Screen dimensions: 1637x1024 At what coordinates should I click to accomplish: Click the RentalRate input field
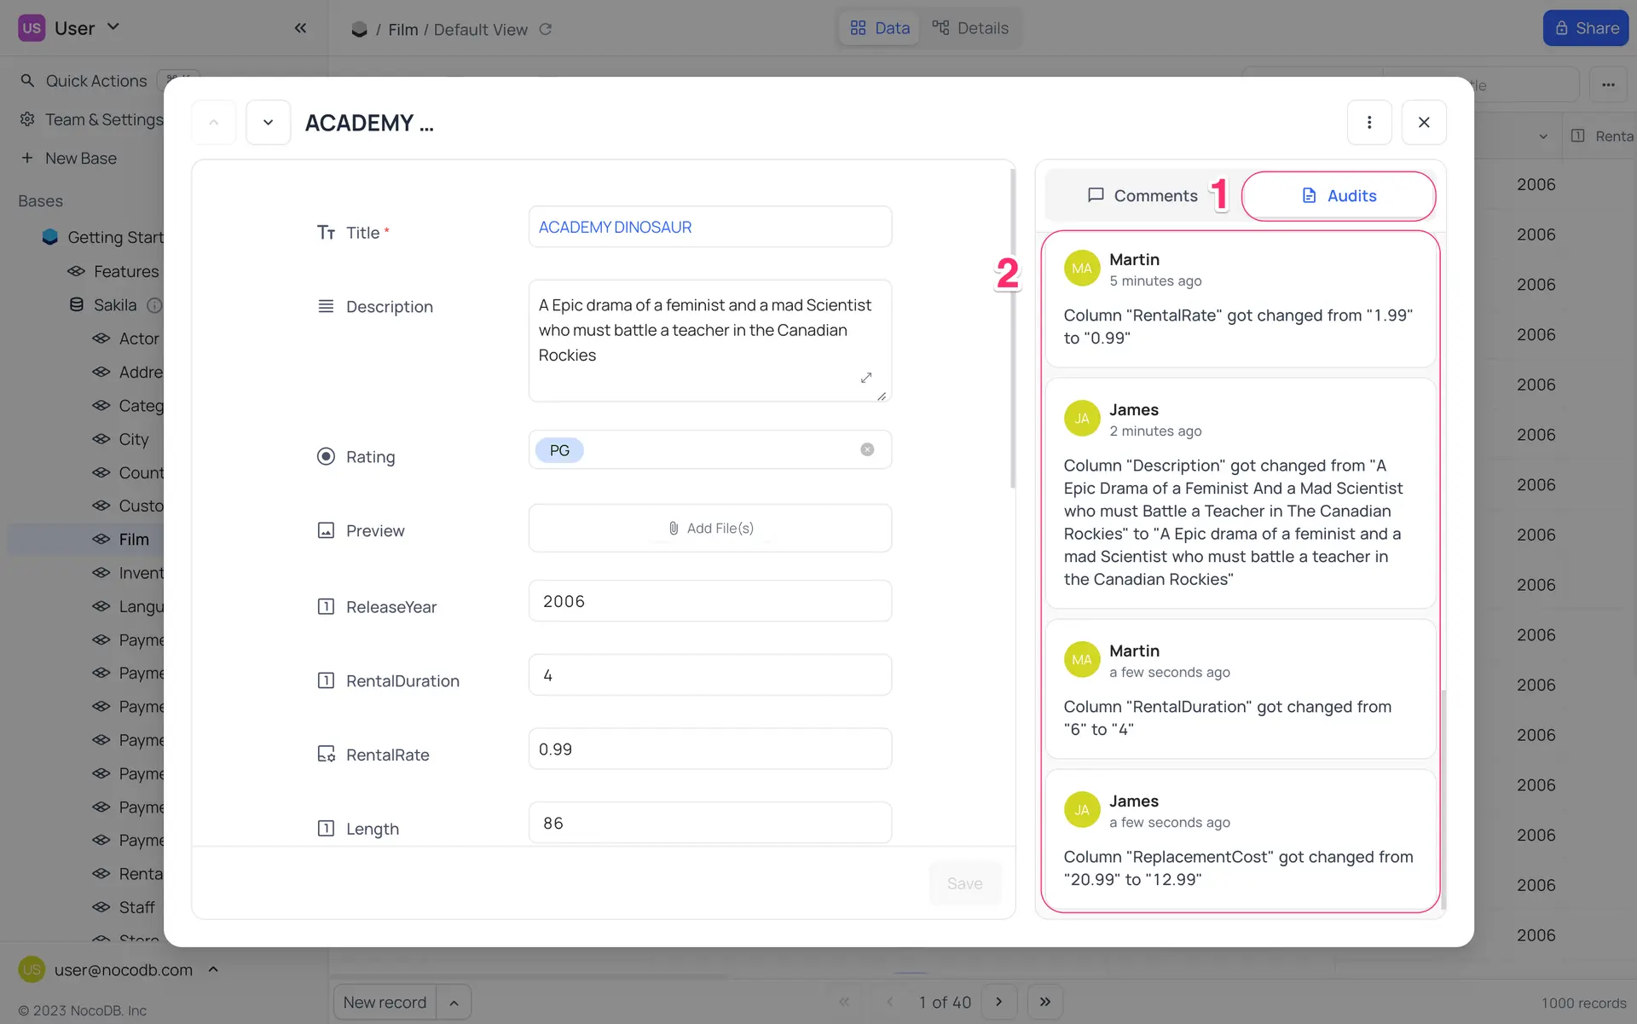tap(709, 749)
